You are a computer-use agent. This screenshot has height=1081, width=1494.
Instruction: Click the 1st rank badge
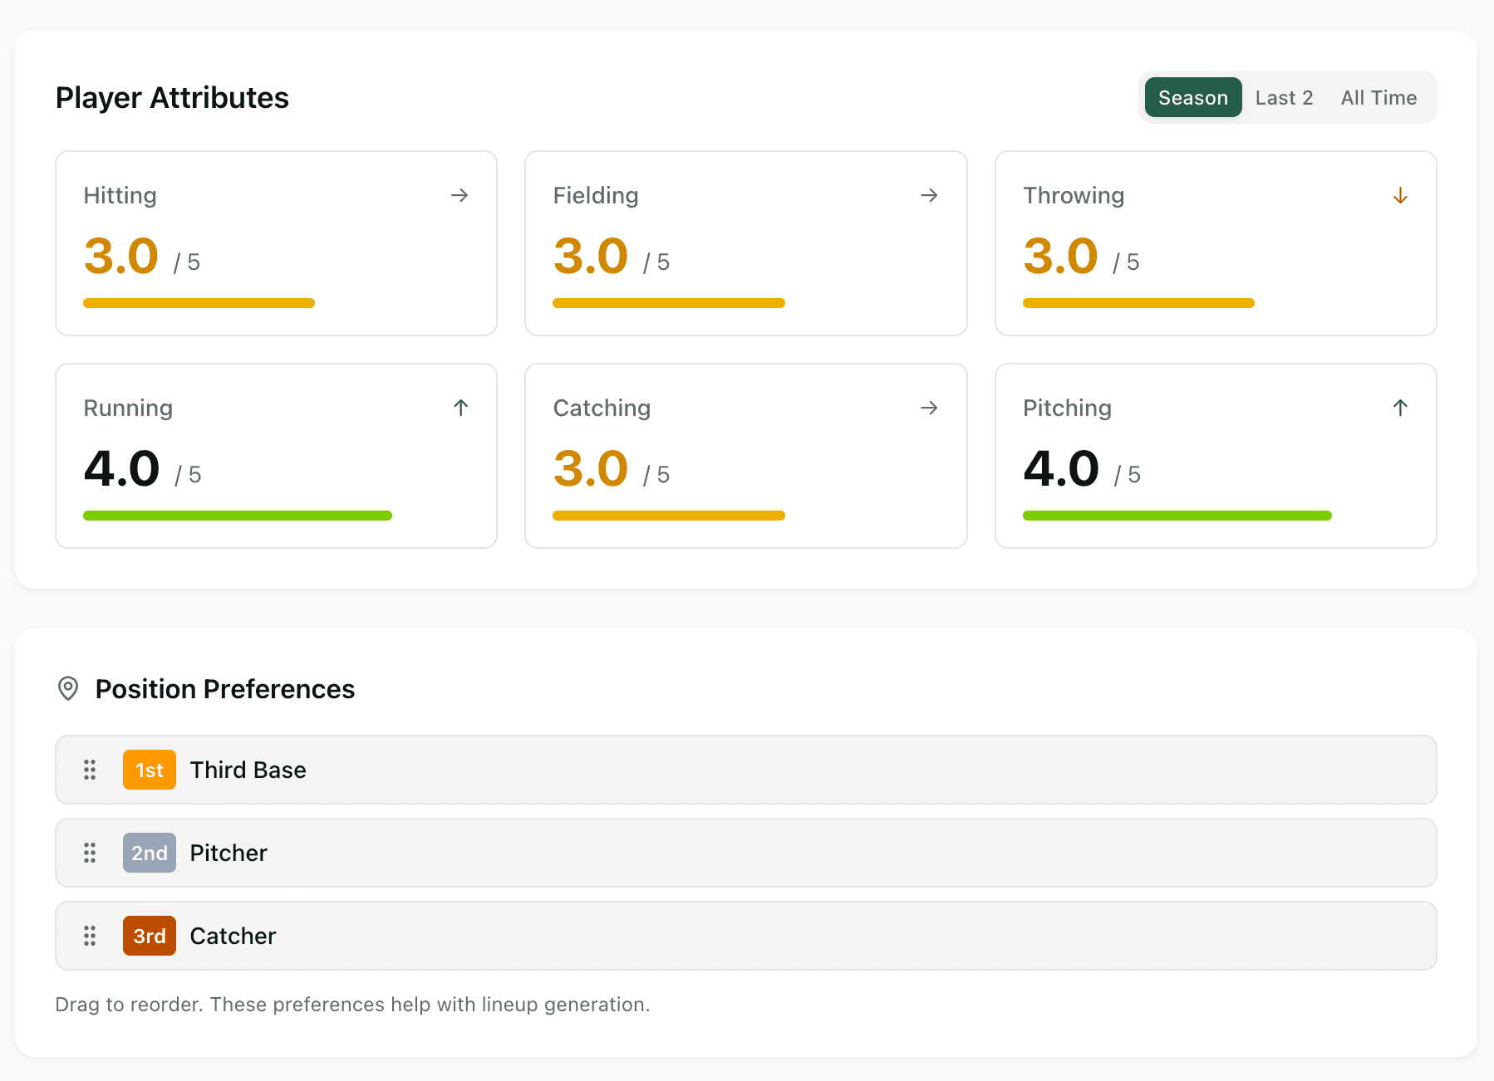click(150, 770)
